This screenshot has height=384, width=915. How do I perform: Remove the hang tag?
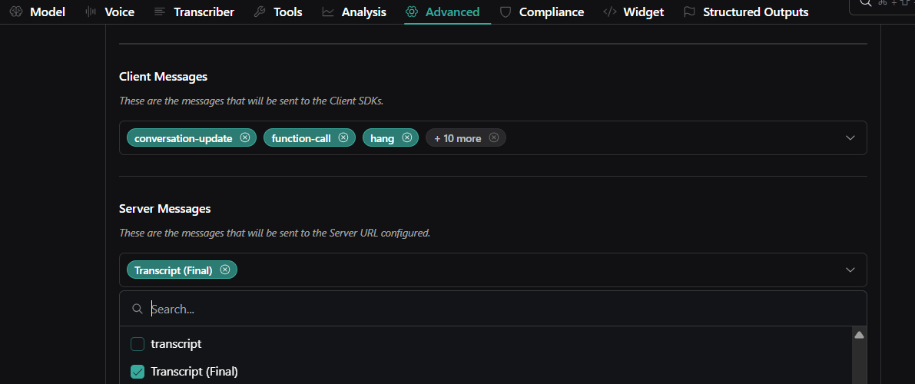click(x=407, y=137)
